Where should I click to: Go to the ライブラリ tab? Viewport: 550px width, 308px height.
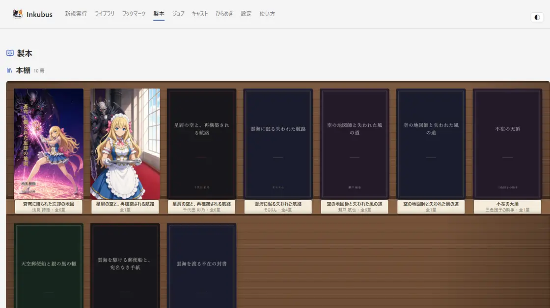point(105,14)
